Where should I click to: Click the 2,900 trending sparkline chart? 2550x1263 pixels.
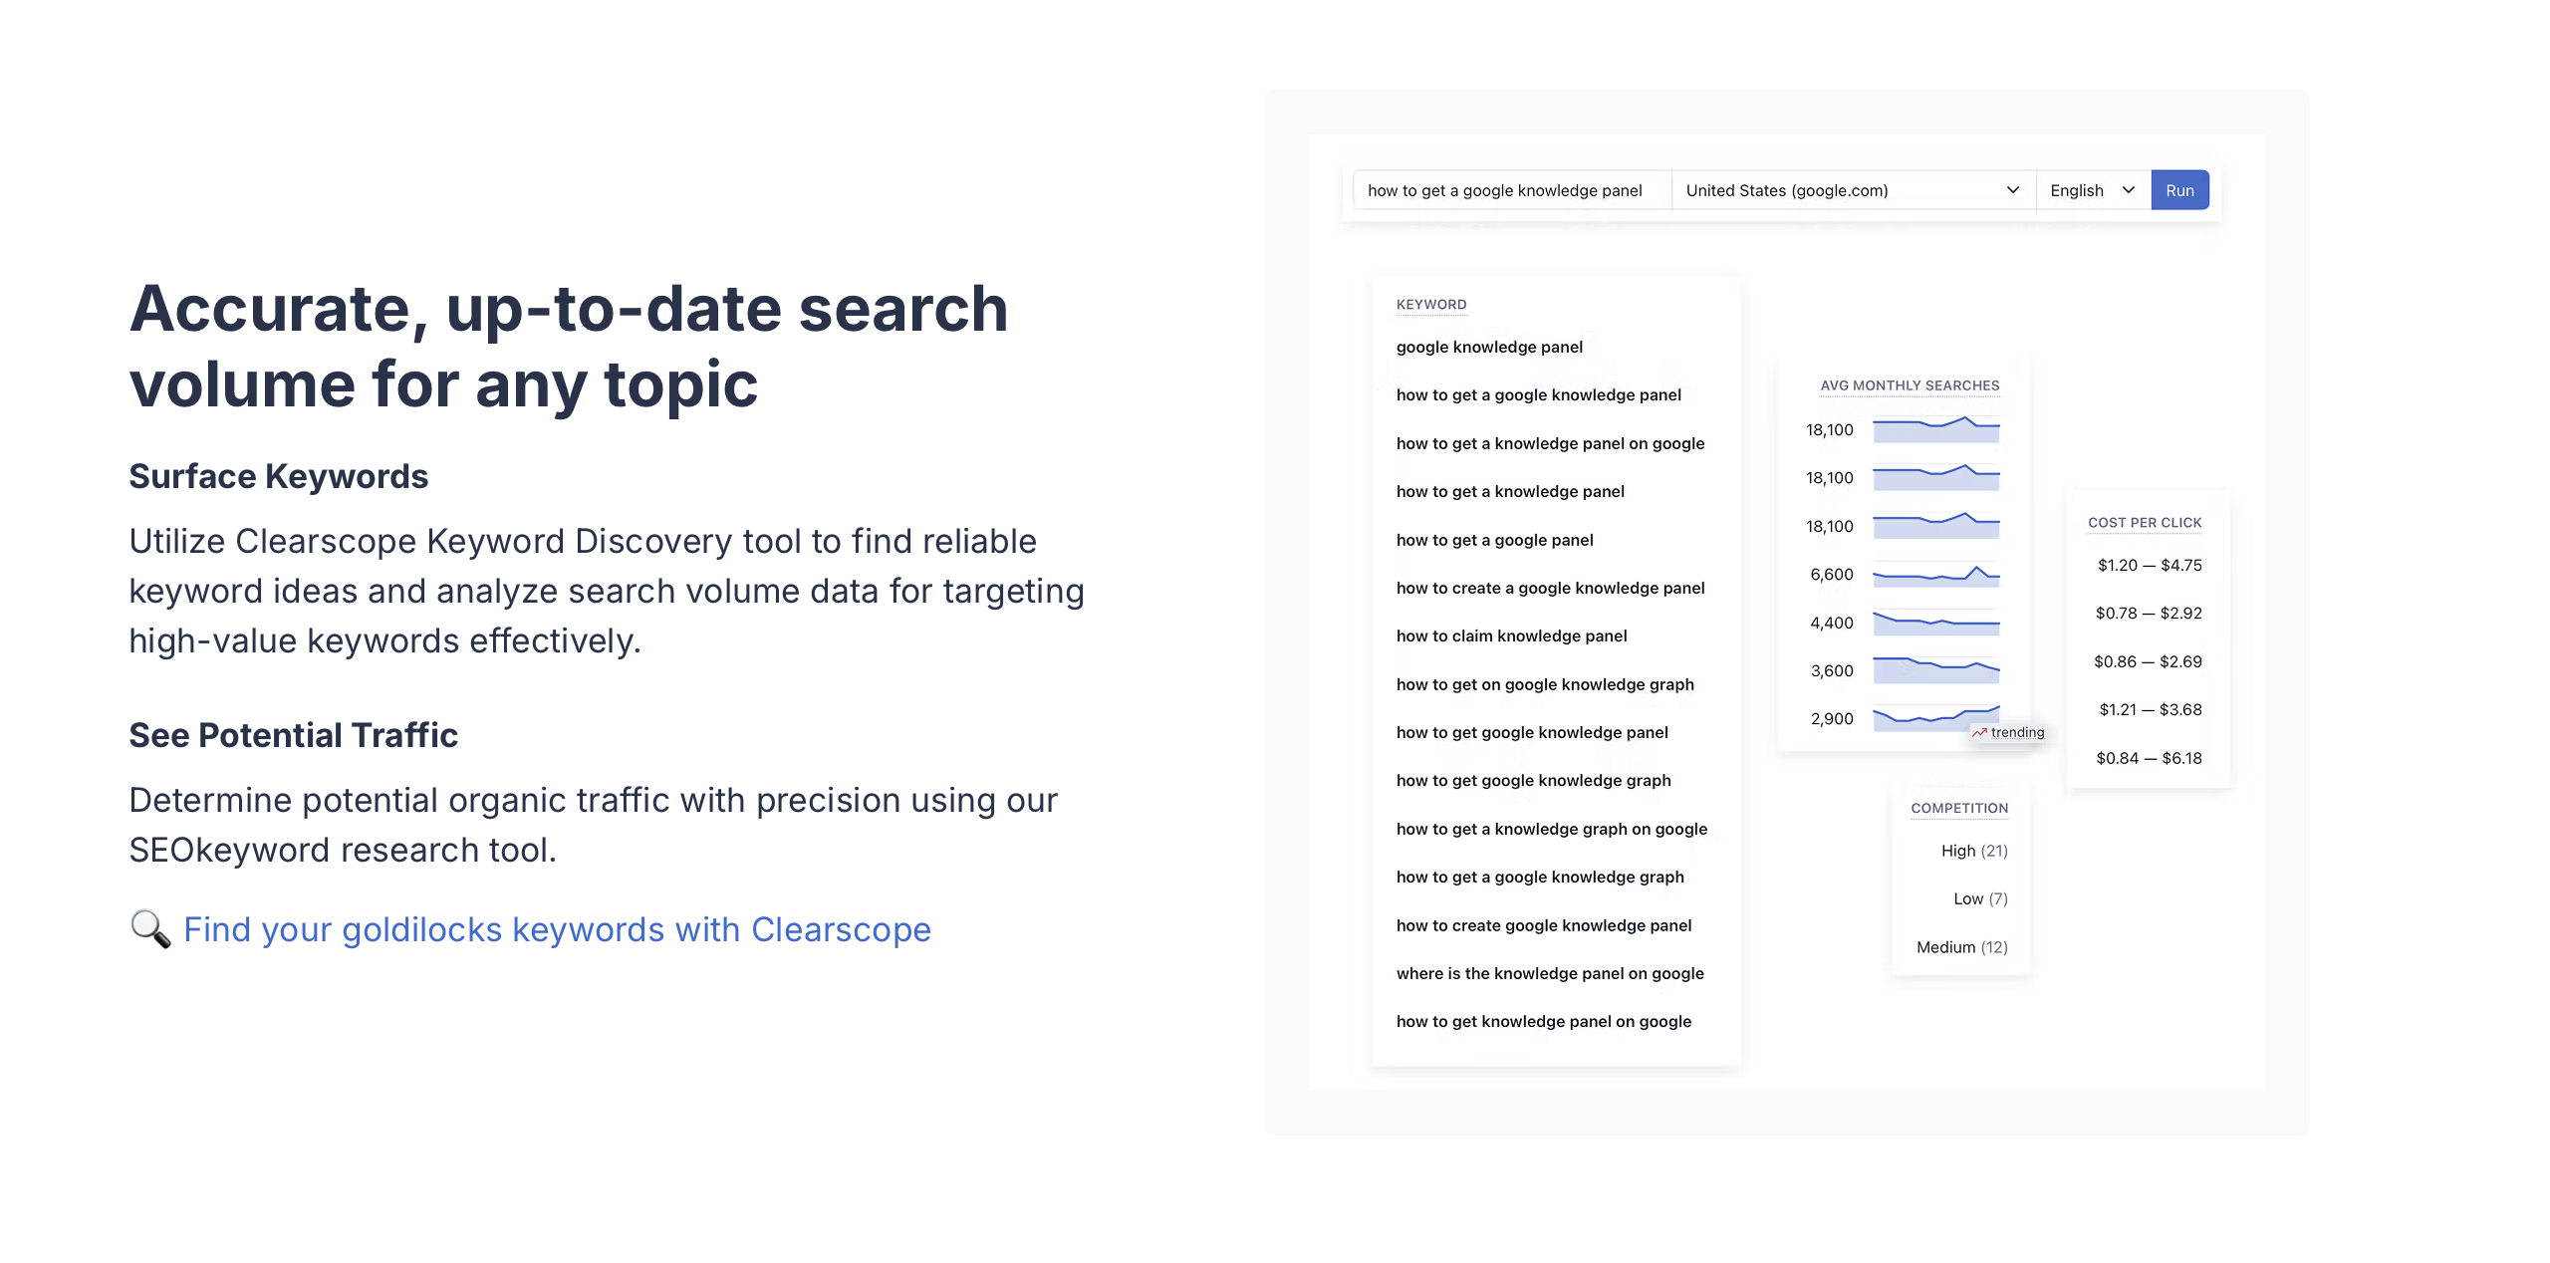pyautogui.click(x=1936, y=718)
